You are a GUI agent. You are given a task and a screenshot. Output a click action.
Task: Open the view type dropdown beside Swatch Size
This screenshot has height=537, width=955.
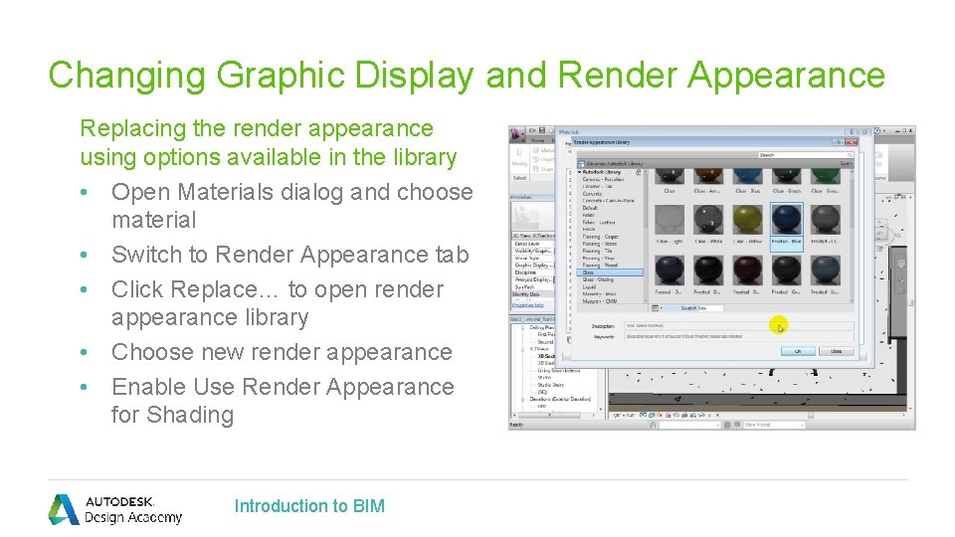(657, 308)
